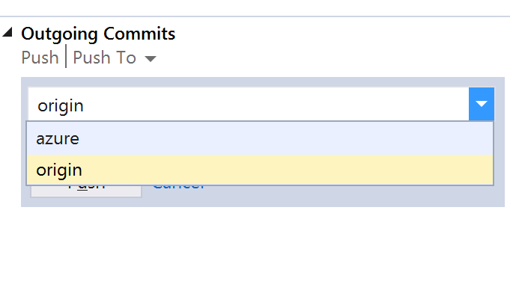This screenshot has width=510, height=296.
Task: Click the Outgoing Commits heading
Action: [x=98, y=34]
